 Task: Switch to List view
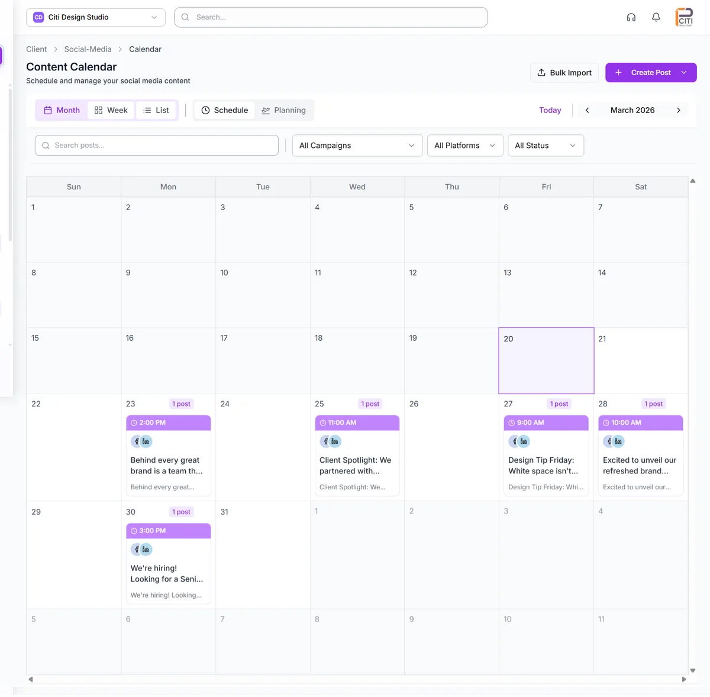click(x=156, y=110)
